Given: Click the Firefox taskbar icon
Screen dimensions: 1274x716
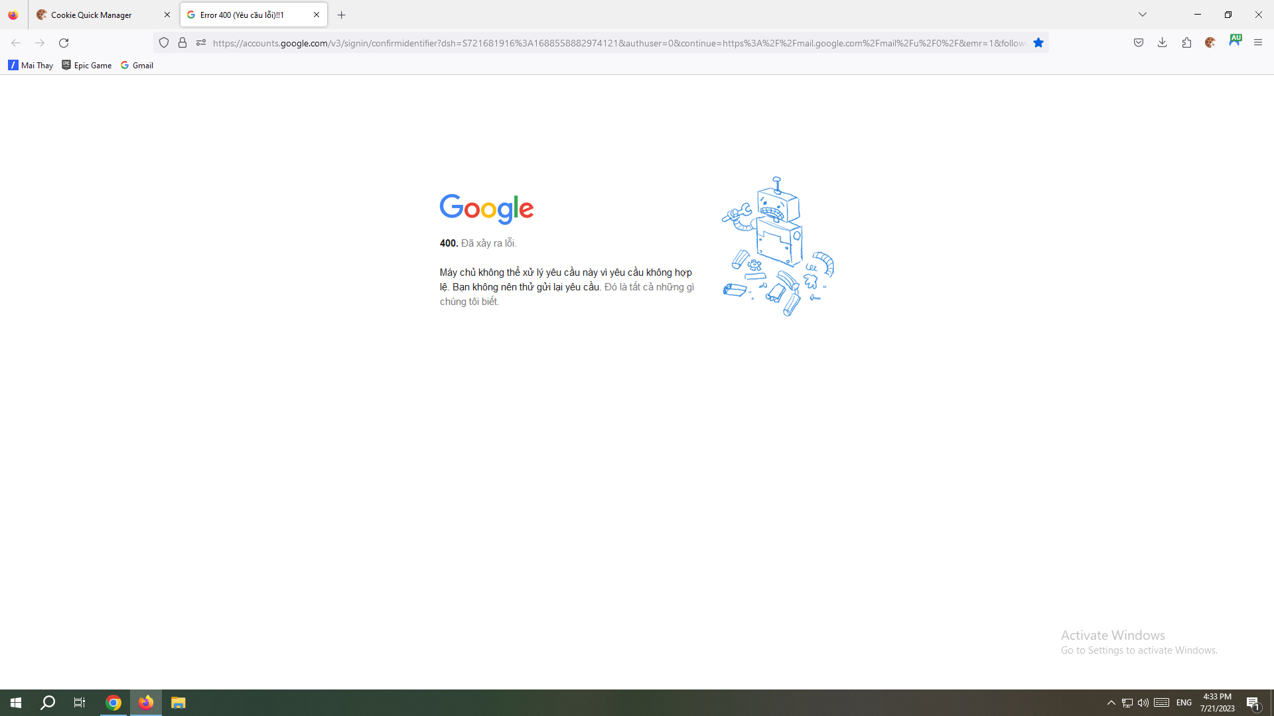Looking at the screenshot, I should click(146, 703).
